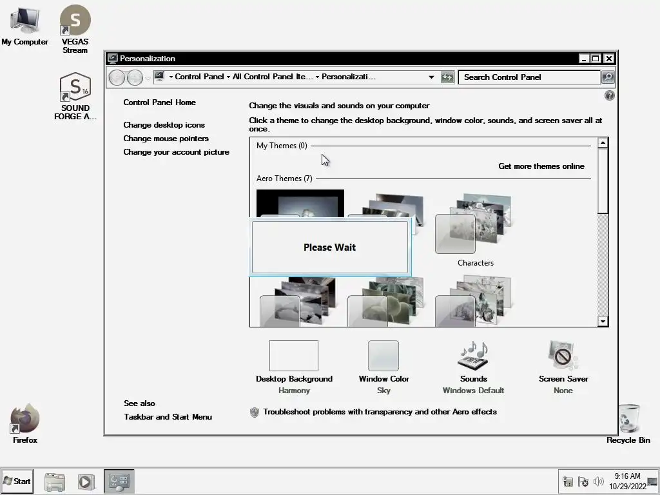Open the help question mark icon
This screenshot has width=660, height=495.
click(609, 95)
